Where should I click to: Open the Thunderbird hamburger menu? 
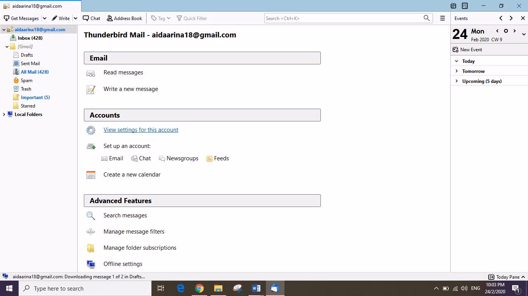pos(443,18)
